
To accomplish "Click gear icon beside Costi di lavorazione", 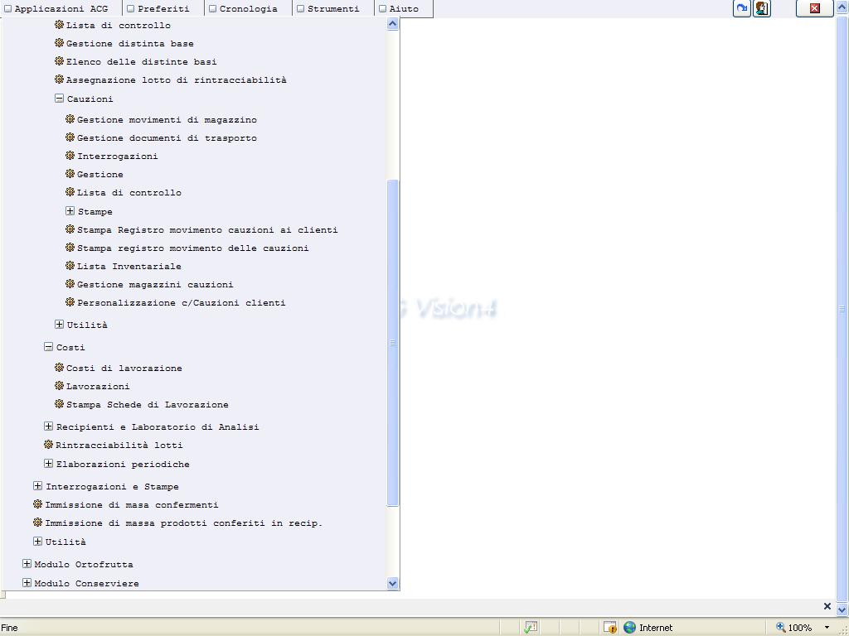I will [x=59, y=368].
